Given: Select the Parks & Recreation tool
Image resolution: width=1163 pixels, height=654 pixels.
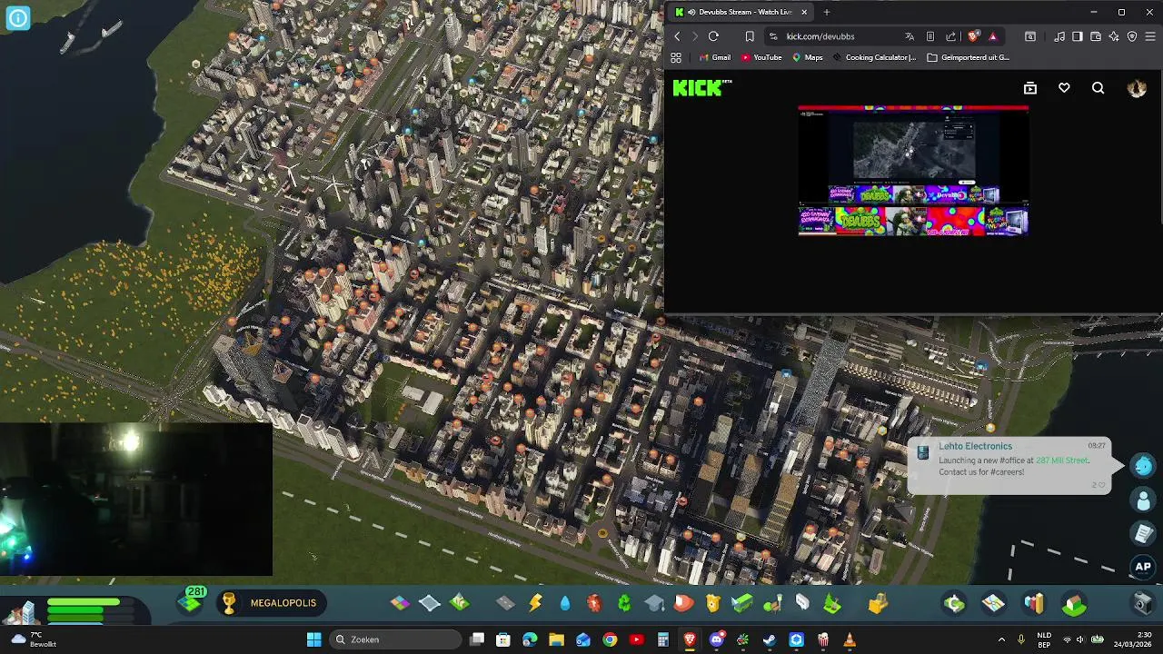Looking at the screenshot, I should click(772, 603).
